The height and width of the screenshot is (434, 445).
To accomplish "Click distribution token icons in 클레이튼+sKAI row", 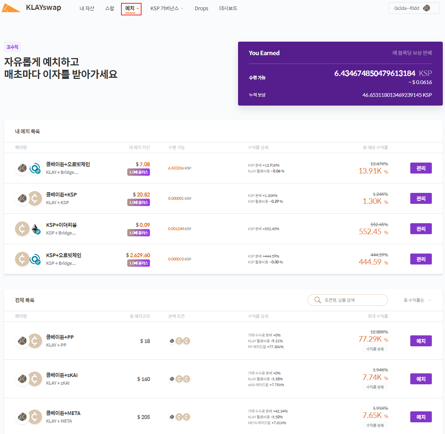I will [179, 379].
